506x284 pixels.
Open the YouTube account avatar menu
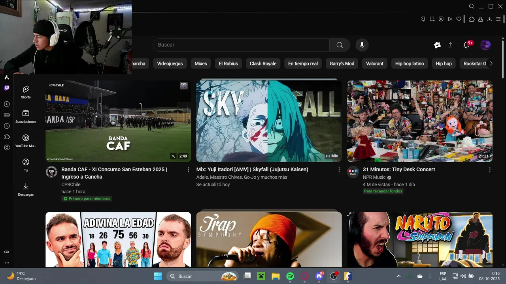(x=485, y=45)
